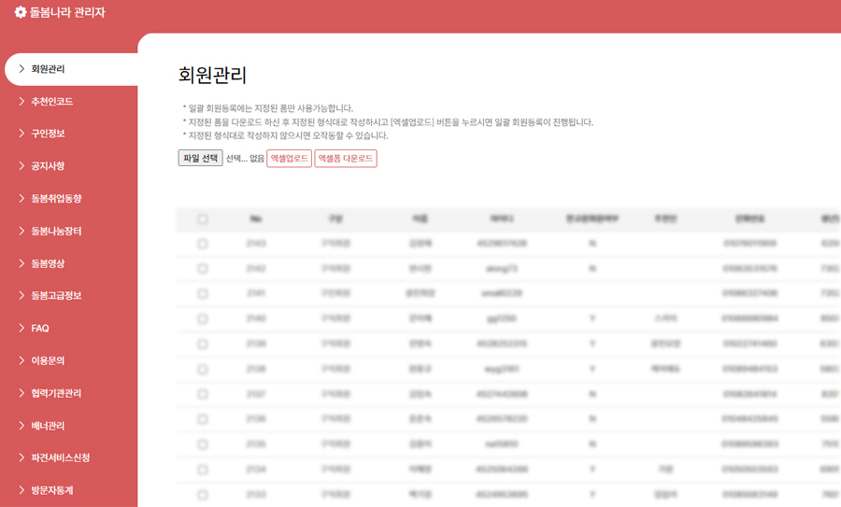Open the 공지사항 menu
The image size is (841, 507).
click(x=48, y=166)
